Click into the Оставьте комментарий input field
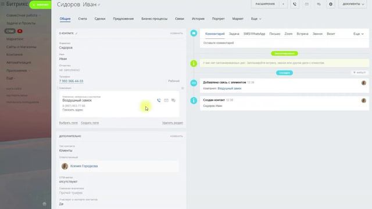Image resolution: width=372 pixels, height=209 pixels. [x=284, y=43]
